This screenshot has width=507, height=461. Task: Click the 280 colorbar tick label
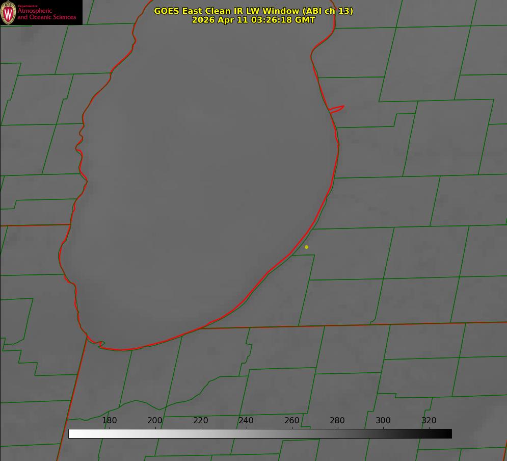[x=337, y=420]
